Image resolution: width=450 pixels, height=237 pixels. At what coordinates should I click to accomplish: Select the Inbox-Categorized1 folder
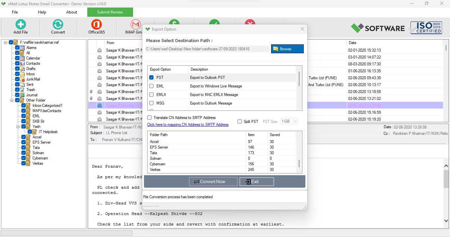click(47, 106)
